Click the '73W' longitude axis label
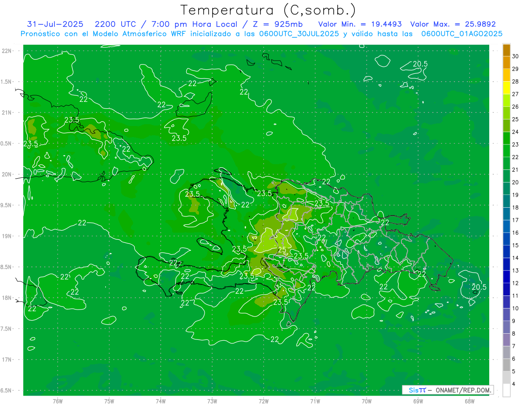527x407 pixels. (x=212, y=401)
